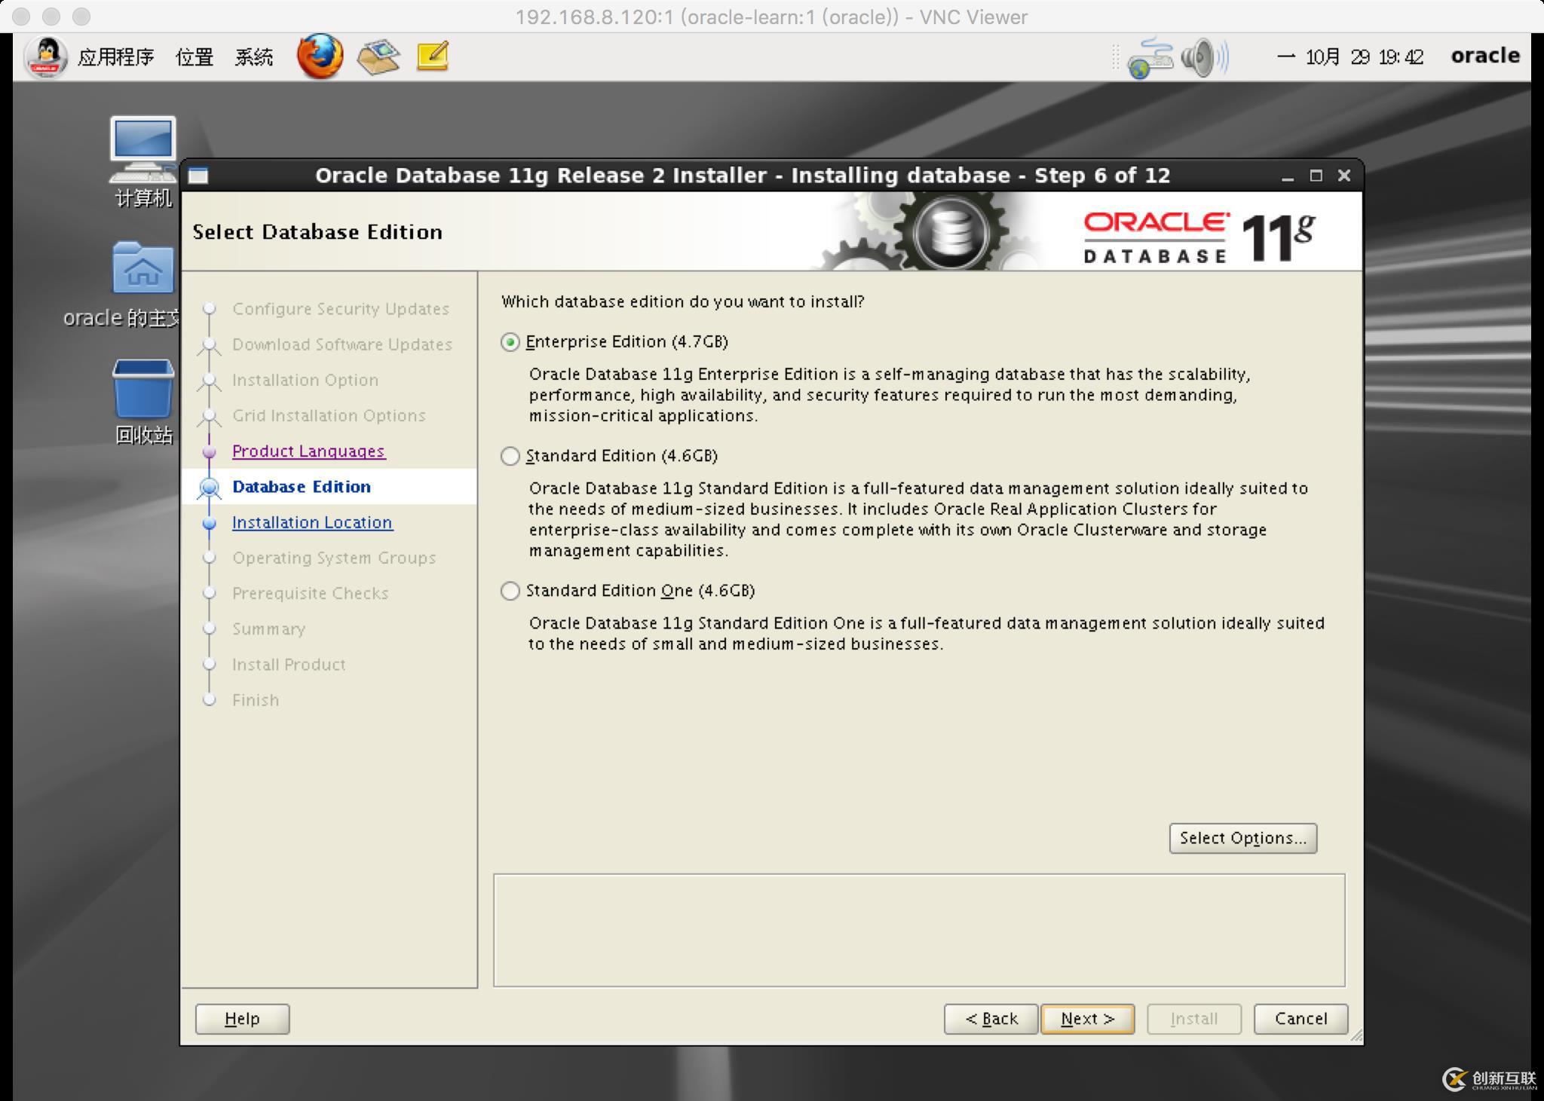Viewport: 1544px width, 1101px height.
Task: Open the network status tray icon
Action: pyautogui.click(x=1150, y=58)
